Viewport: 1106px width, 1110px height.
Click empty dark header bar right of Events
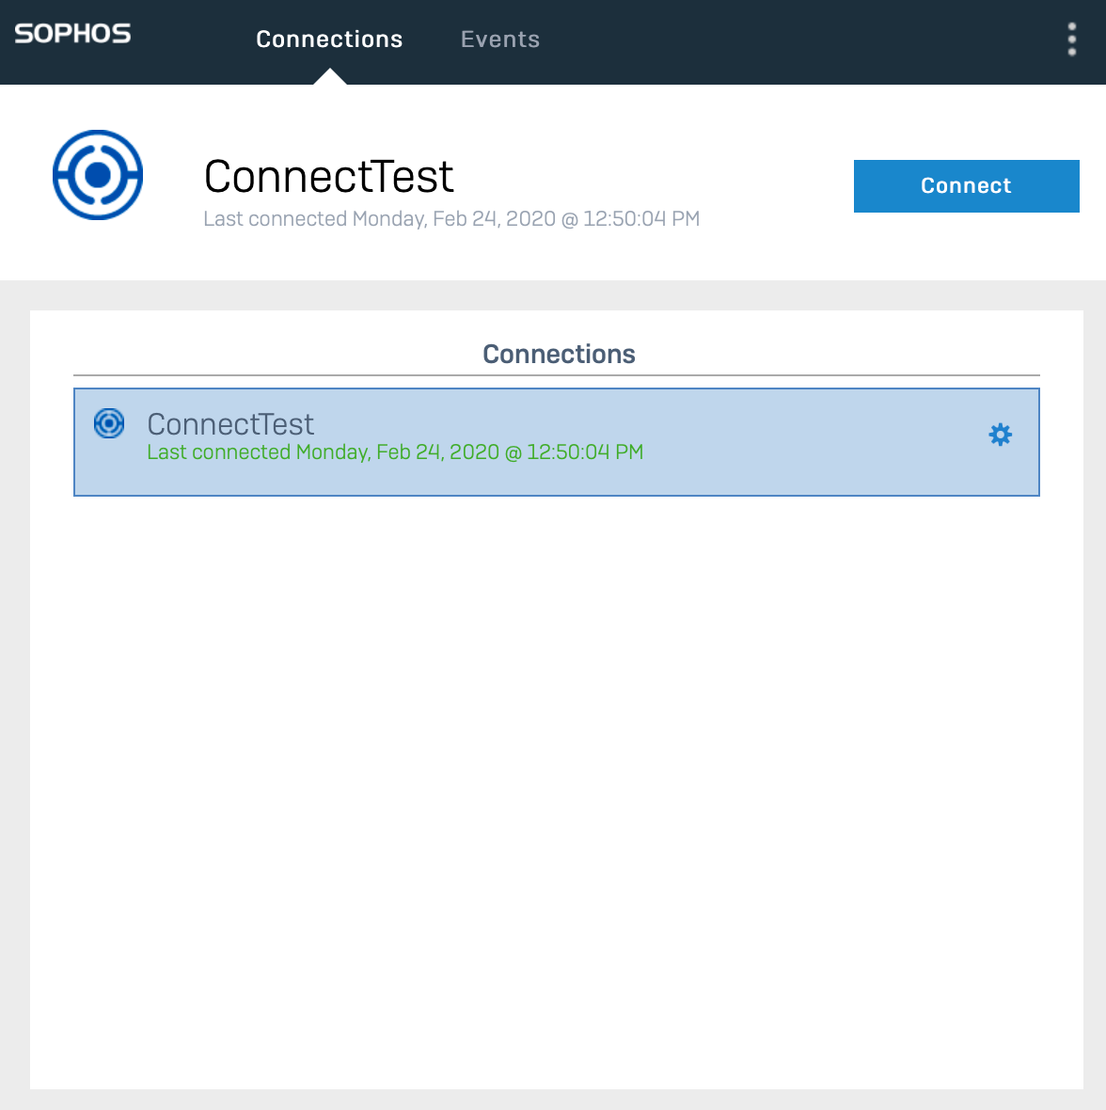click(x=799, y=41)
